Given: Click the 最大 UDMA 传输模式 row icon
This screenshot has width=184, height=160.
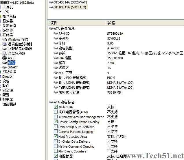Looking at the screenshot, I should point(56,83).
